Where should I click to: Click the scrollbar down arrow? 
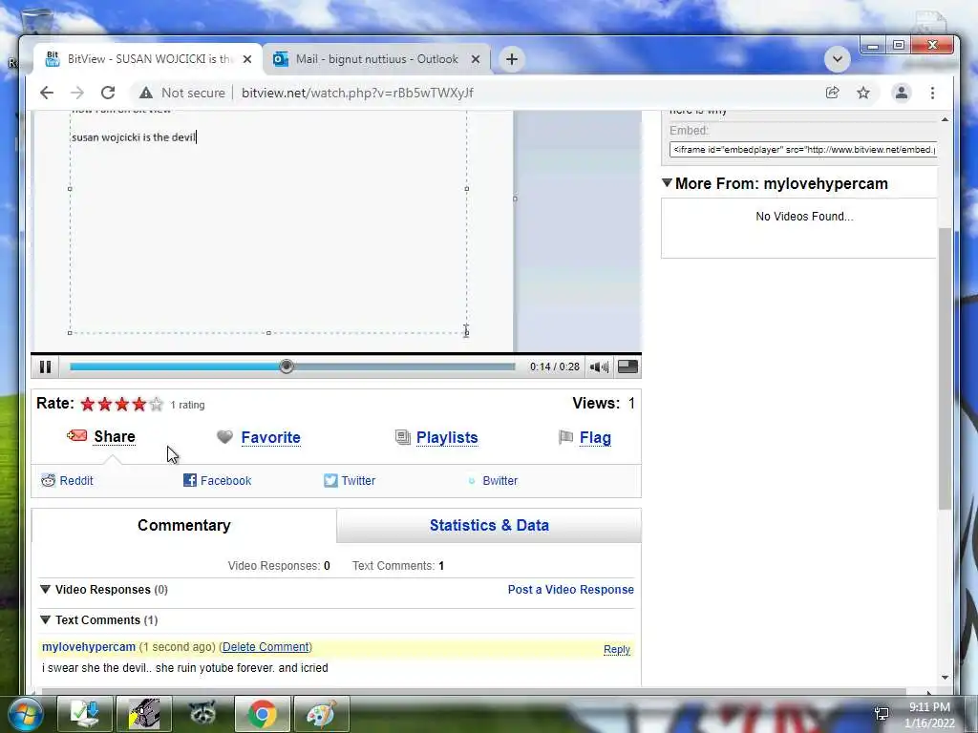pos(945,678)
